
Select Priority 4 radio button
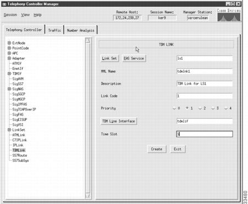pos(226,108)
